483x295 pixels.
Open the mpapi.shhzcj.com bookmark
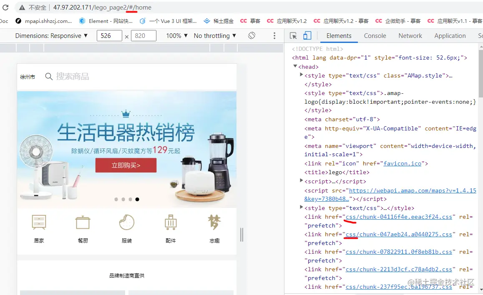(x=44, y=21)
